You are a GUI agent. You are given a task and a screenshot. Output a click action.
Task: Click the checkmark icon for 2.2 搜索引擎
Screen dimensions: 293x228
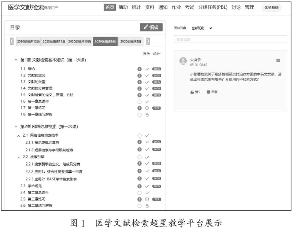coord(147,157)
